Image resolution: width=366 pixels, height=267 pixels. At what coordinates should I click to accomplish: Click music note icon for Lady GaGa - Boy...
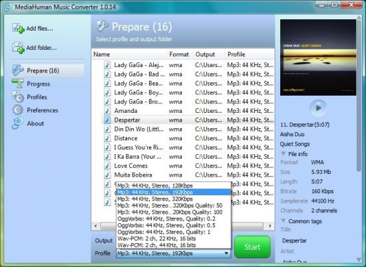click(x=107, y=92)
